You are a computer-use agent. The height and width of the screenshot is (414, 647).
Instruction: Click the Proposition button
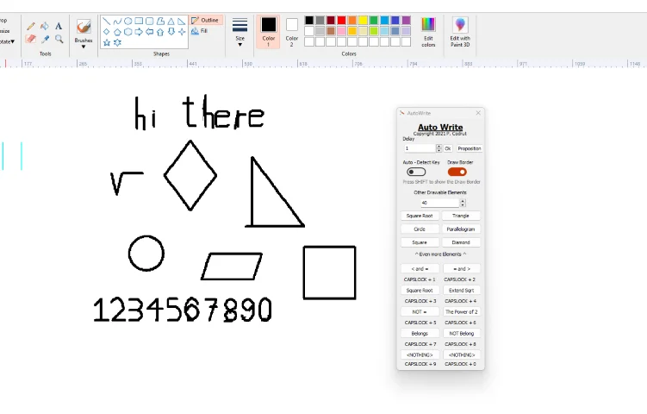point(470,148)
